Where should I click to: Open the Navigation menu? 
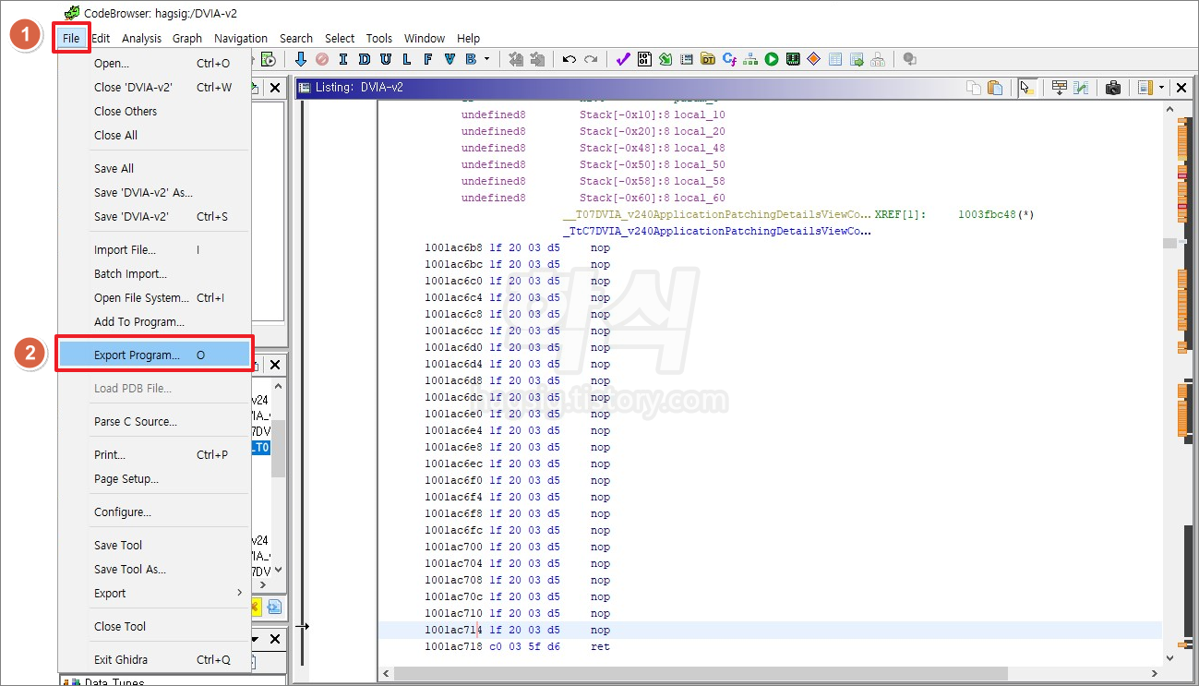241,38
